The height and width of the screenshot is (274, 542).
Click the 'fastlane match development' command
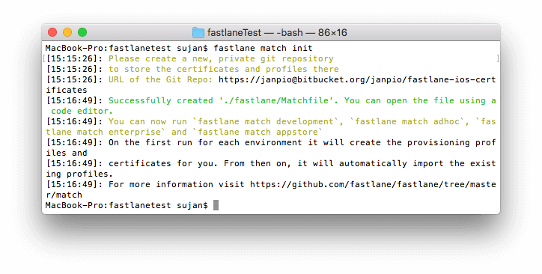(x=266, y=121)
